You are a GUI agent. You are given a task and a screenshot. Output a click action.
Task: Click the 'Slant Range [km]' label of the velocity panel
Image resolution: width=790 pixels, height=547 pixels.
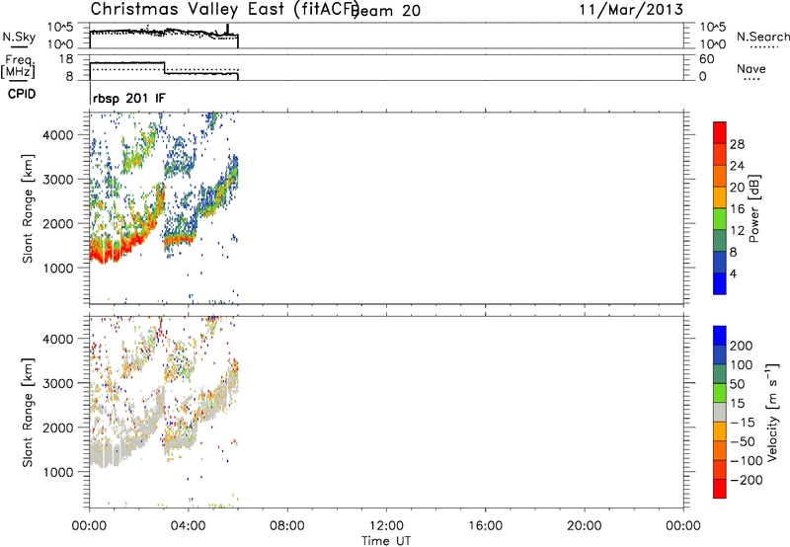click(x=28, y=413)
